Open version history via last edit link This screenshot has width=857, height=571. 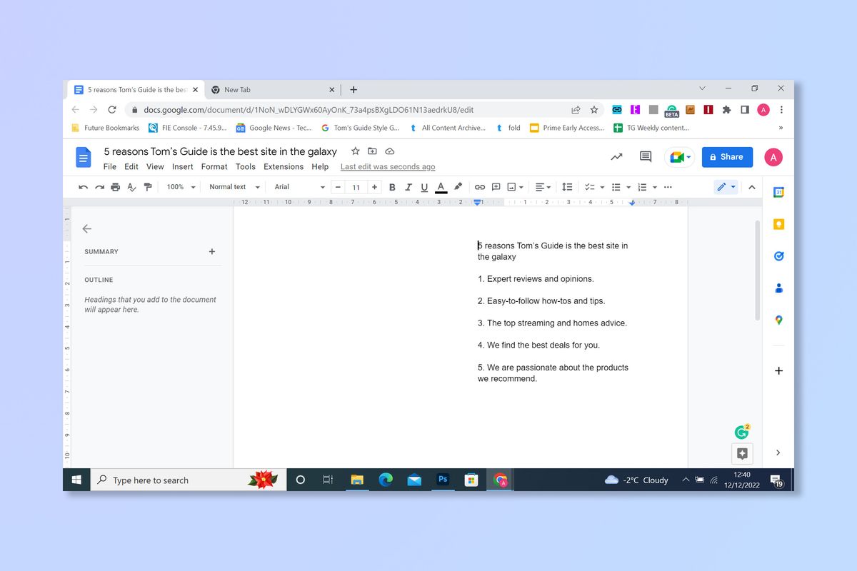pyautogui.click(x=388, y=166)
